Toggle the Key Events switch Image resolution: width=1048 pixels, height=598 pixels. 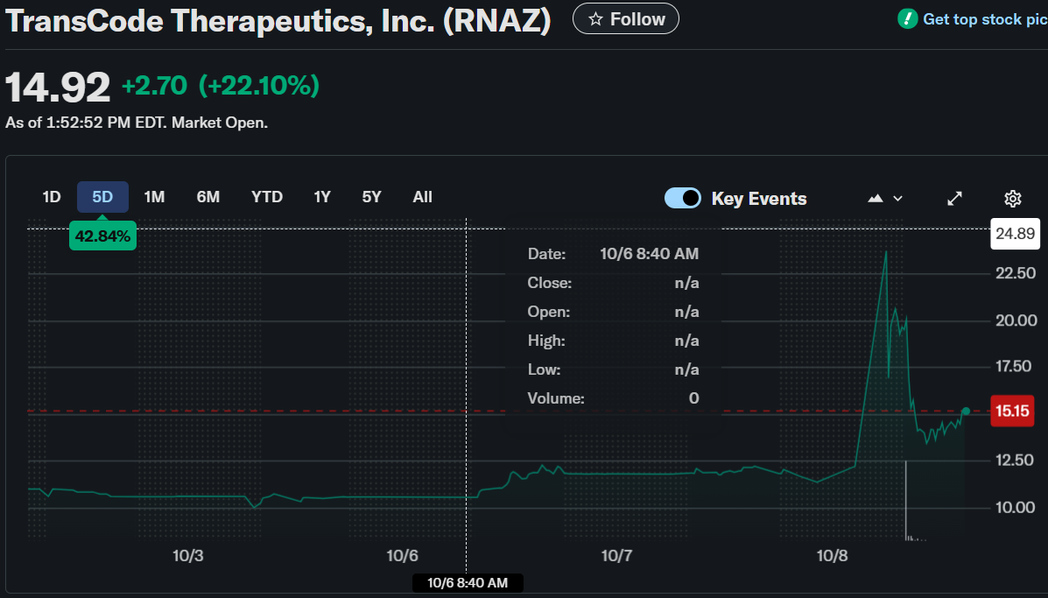[683, 198]
